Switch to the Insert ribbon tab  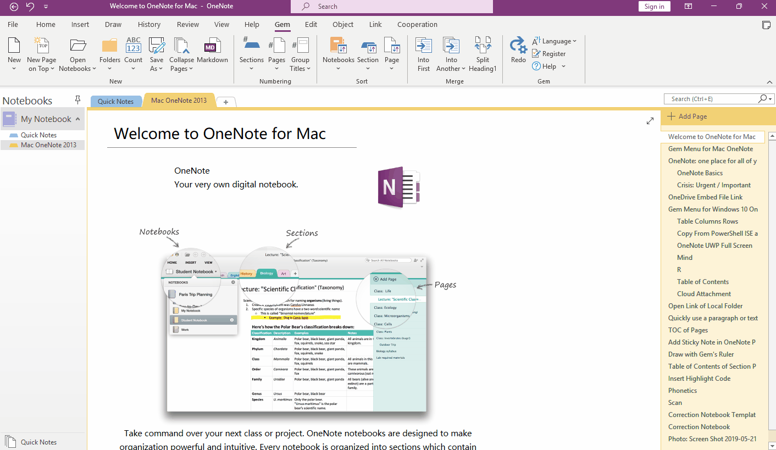point(80,25)
